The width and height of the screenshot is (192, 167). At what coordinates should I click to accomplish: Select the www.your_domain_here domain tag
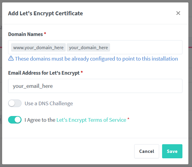click(x=38, y=47)
